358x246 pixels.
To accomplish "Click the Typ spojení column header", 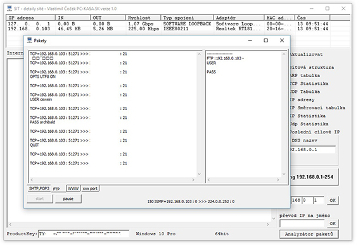I will 188,18.
